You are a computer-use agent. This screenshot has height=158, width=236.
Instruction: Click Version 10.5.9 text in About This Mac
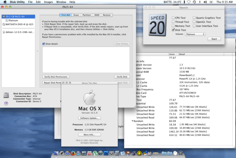[90, 113]
